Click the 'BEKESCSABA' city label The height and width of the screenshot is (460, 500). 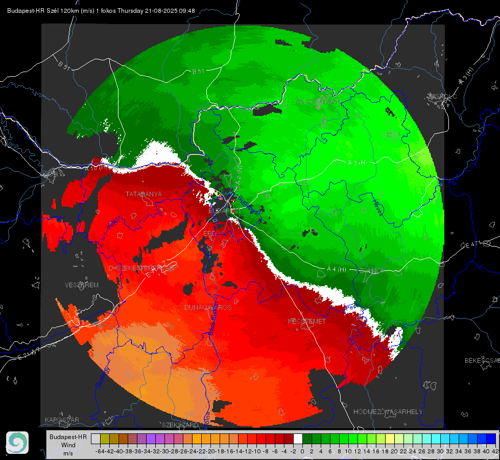(x=482, y=360)
